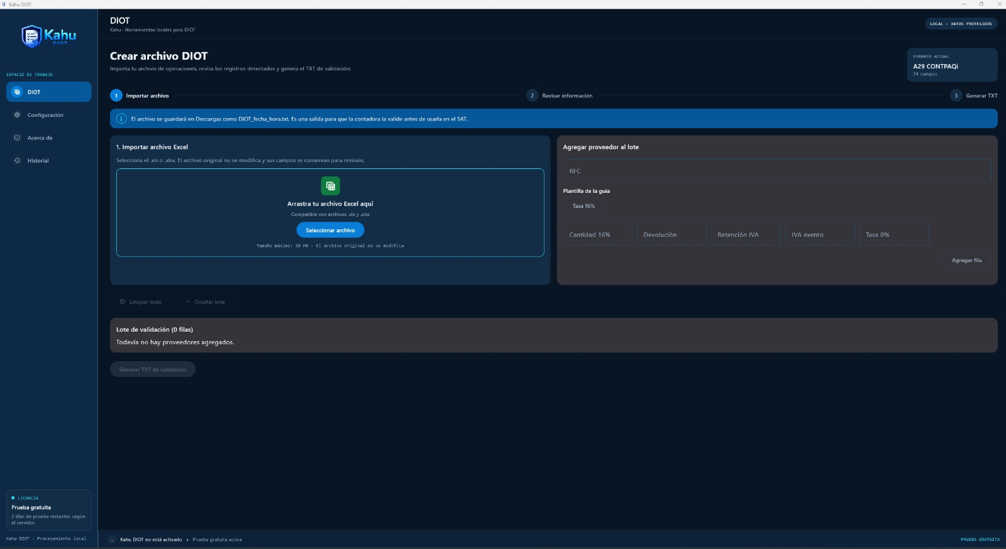Restore down the Kahu DIOT window

[981, 4]
